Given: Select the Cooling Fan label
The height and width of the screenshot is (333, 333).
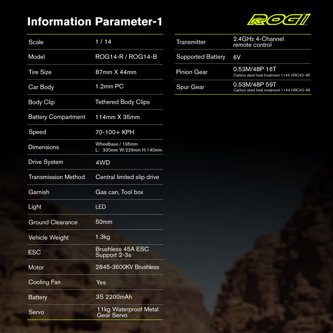Looking at the screenshot, I should pyautogui.click(x=45, y=282).
